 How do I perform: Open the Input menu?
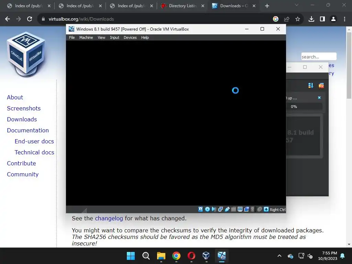114,37
